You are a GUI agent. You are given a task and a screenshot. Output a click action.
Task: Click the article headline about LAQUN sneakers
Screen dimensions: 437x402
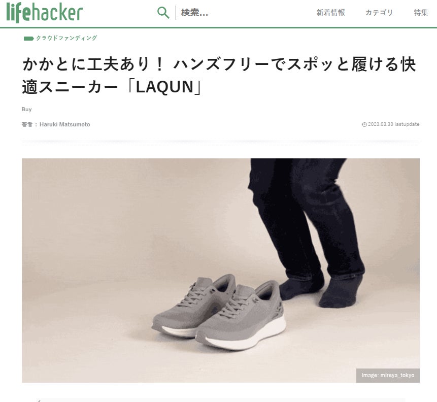[219, 76]
